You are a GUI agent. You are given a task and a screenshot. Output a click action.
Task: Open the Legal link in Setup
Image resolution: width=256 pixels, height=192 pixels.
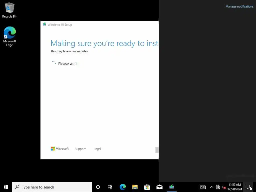97,149
